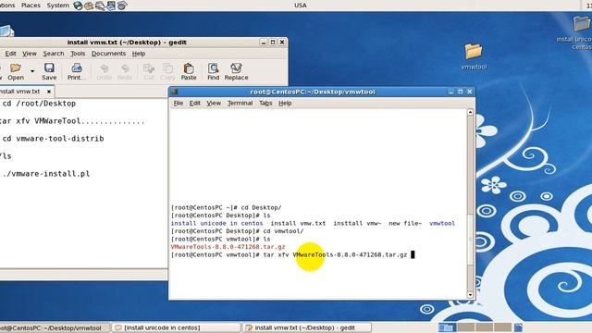Select the install vmw.txt document tab
592x333 pixels.
pos(19,92)
